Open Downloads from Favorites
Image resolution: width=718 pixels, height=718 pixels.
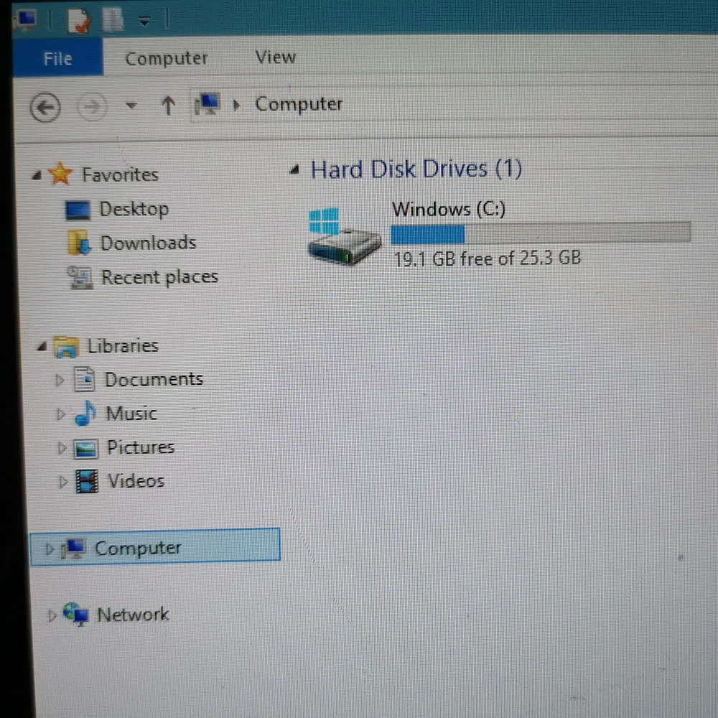pos(148,243)
